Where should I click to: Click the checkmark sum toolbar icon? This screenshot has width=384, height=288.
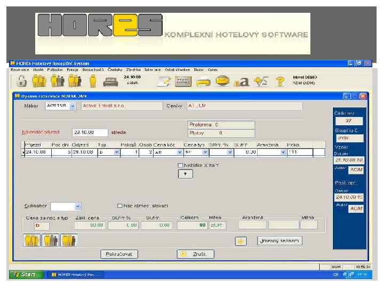click(x=261, y=81)
